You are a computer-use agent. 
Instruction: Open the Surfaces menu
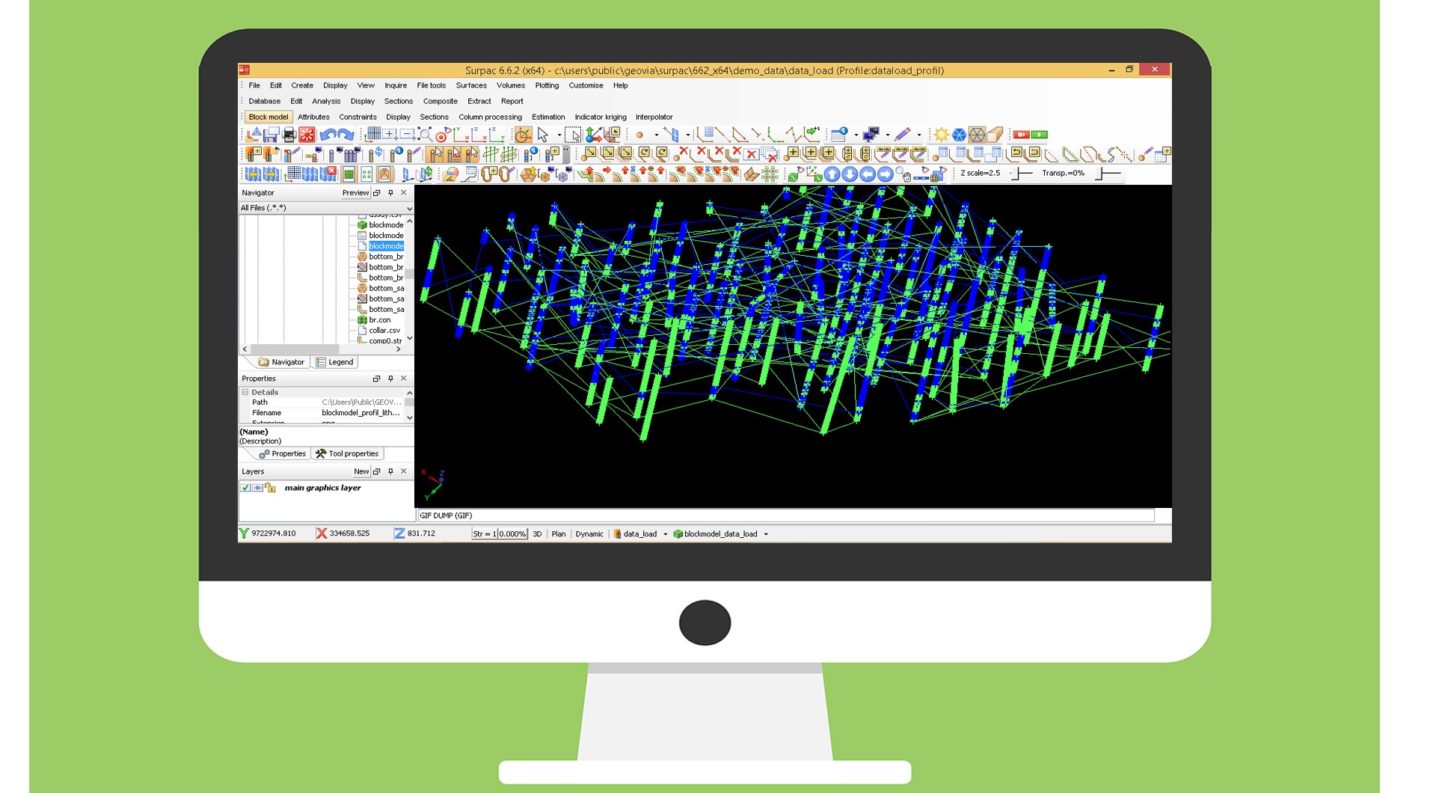471,85
